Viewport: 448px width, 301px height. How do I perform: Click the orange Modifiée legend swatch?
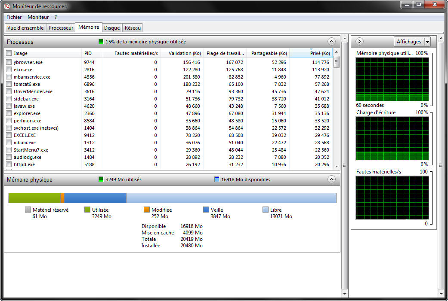click(x=147, y=210)
